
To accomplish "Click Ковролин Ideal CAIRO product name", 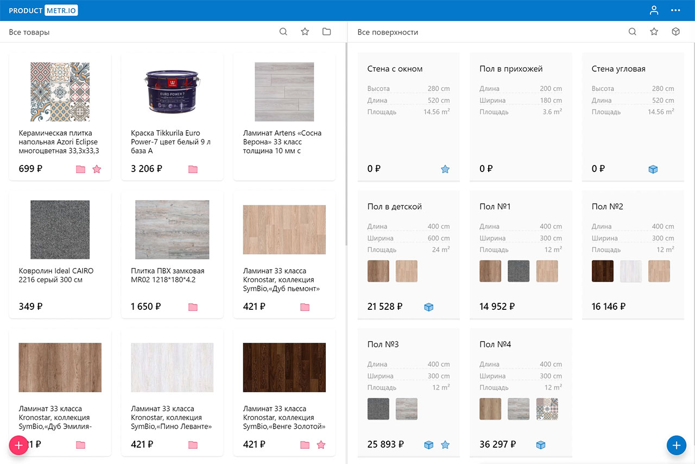I will click(56, 275).
